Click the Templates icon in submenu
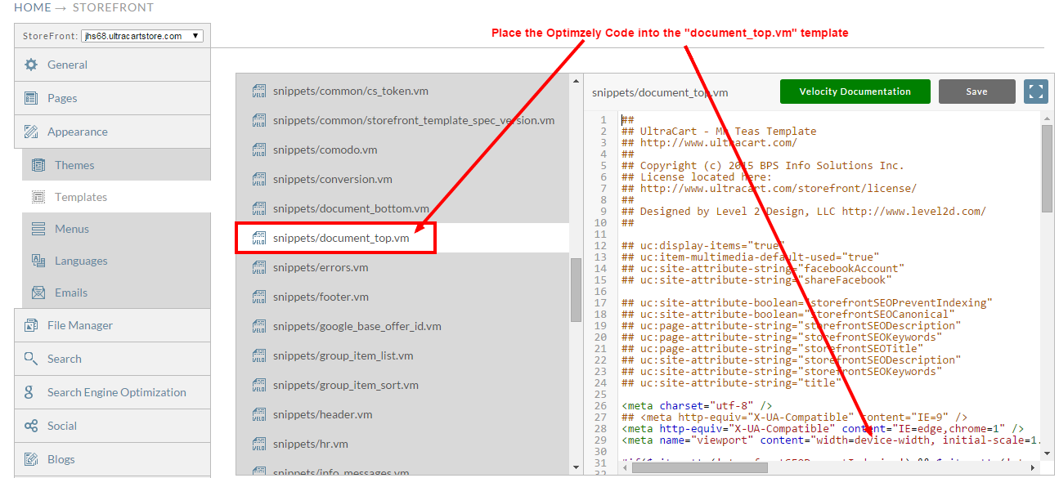This screenshot has width=1059, height=478. pos(38,197)
